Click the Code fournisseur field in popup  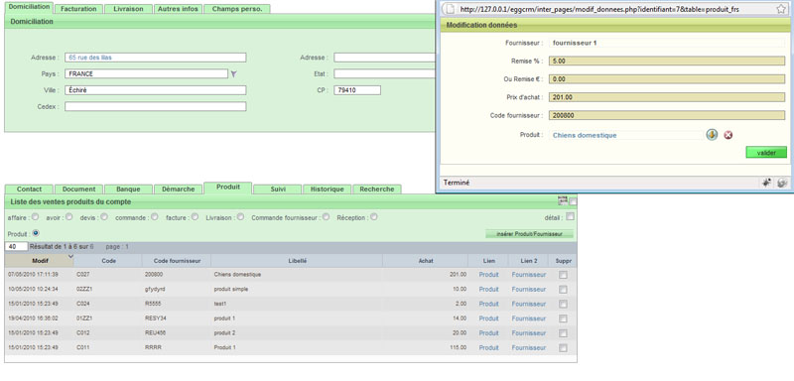click(667, 115)
